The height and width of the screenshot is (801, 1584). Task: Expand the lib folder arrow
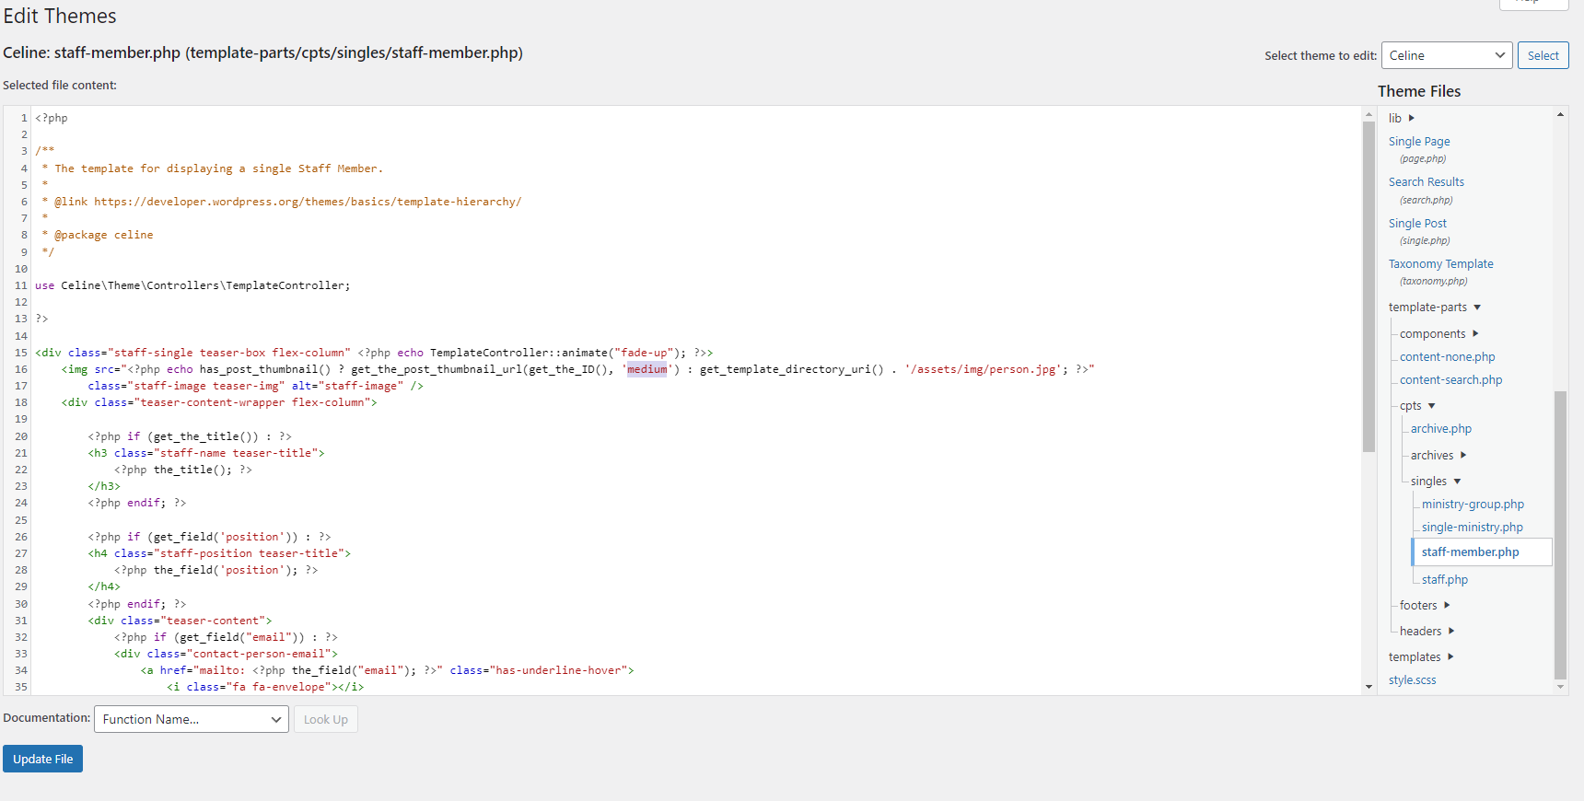[1411, 118]
